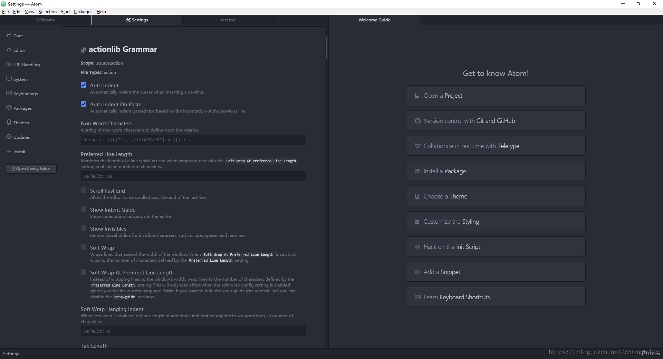Open the Help menu

click(101, 11)
